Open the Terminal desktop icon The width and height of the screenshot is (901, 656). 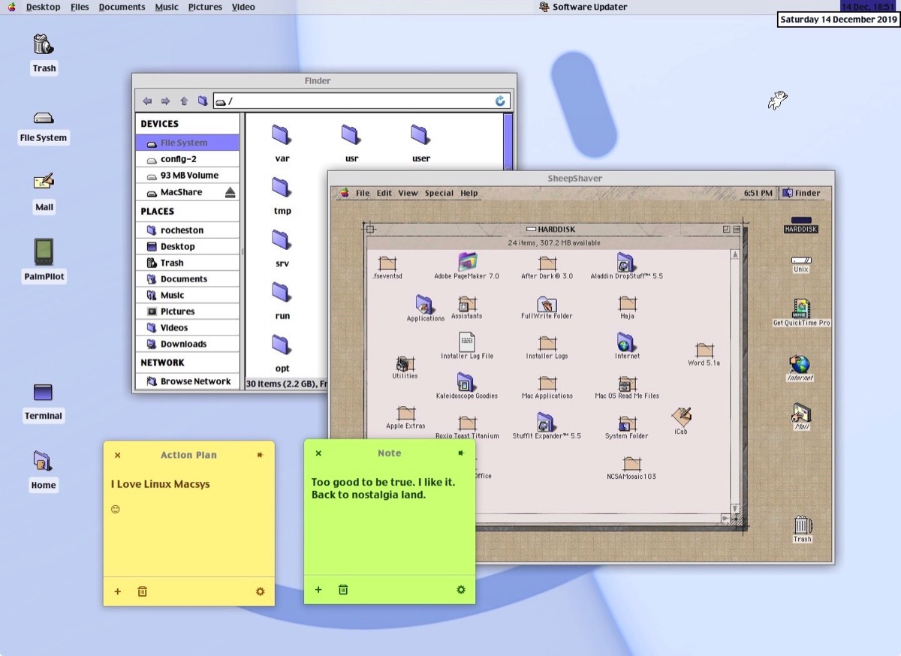43,393
